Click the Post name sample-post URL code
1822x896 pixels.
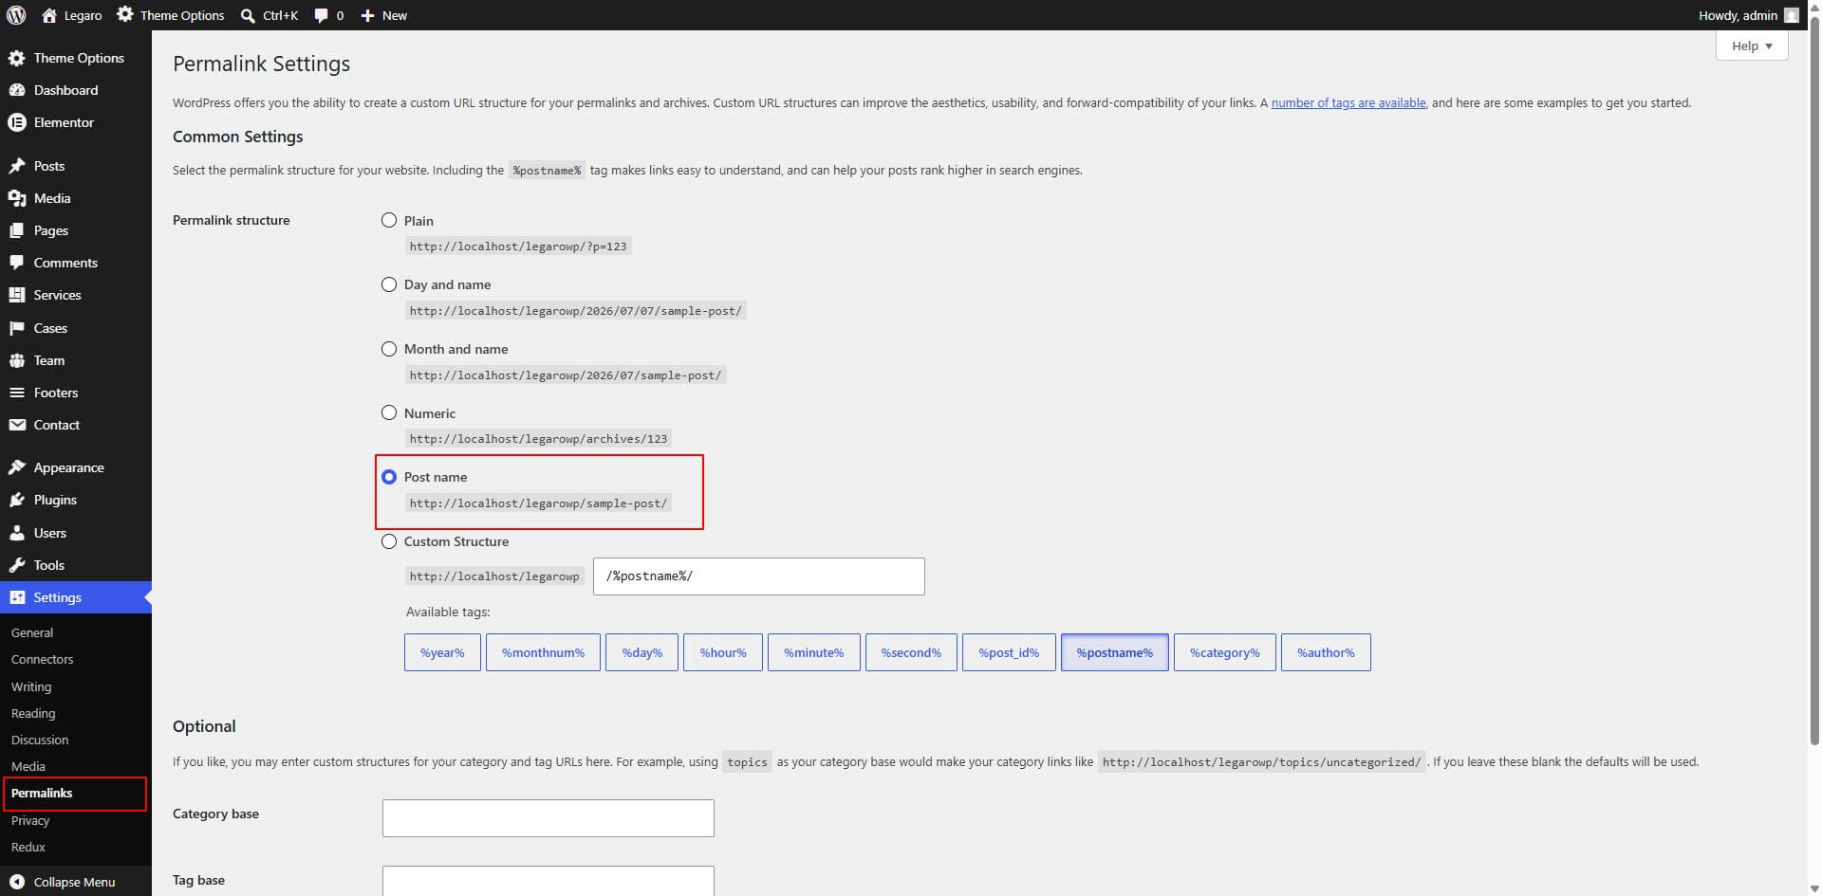click(x=538, y=503)
